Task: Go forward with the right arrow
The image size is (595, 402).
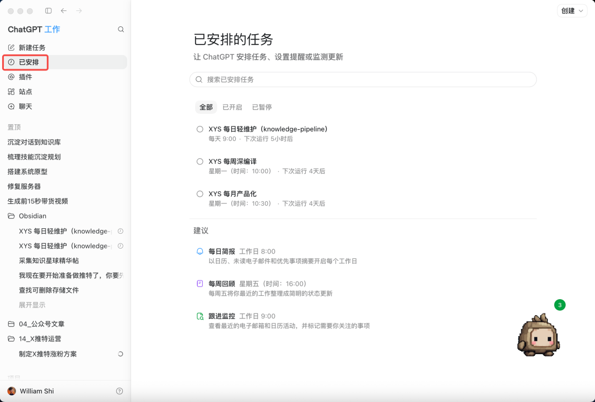Action: pyautogui.click(x=79, y=10)
